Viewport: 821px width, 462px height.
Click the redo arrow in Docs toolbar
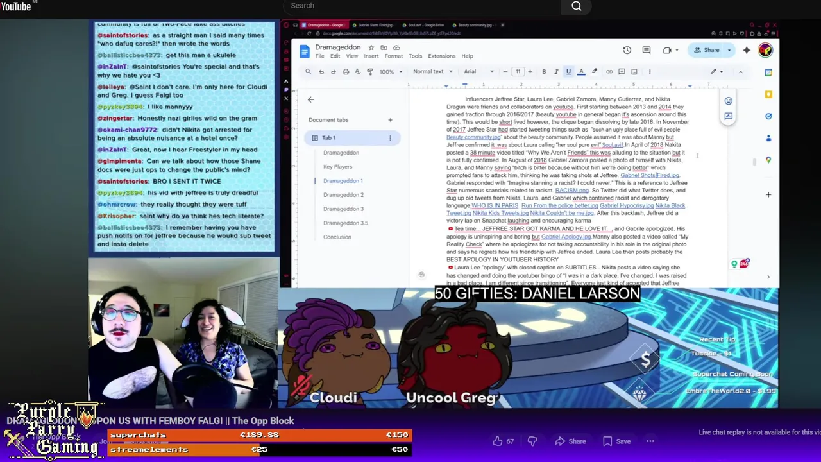click(x=334, y=72)
